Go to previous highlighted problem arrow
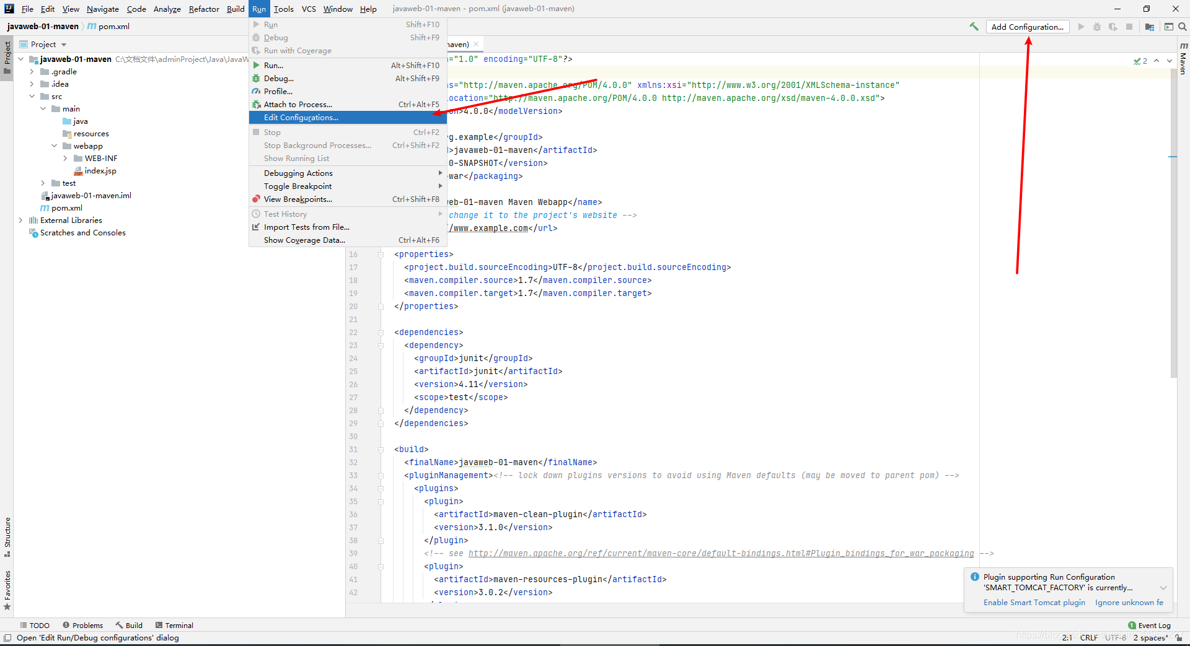This screenshot has width=1190, height=646. (x=1157, y=61)
